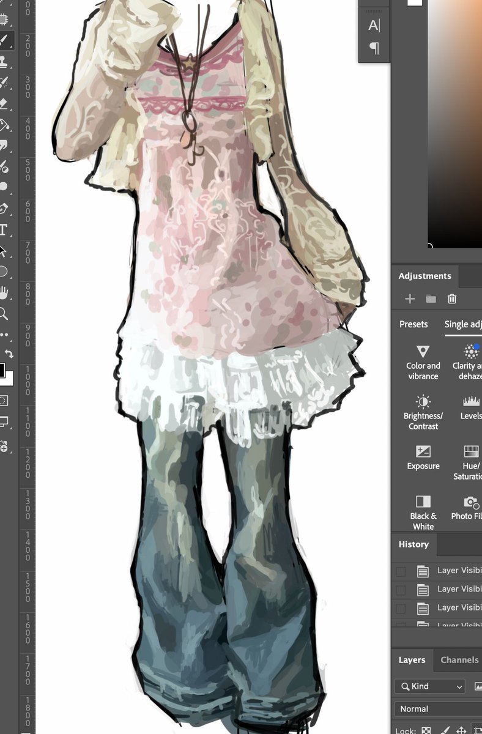The image size is (482, 734).
Task: Select the third Layer Visibility history state
Action: coord(451,608)
